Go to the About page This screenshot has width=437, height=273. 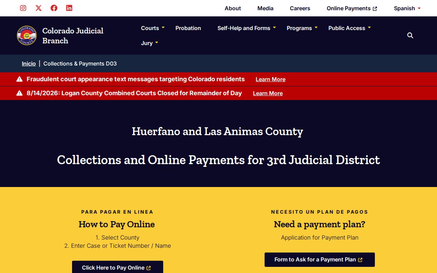233,8
